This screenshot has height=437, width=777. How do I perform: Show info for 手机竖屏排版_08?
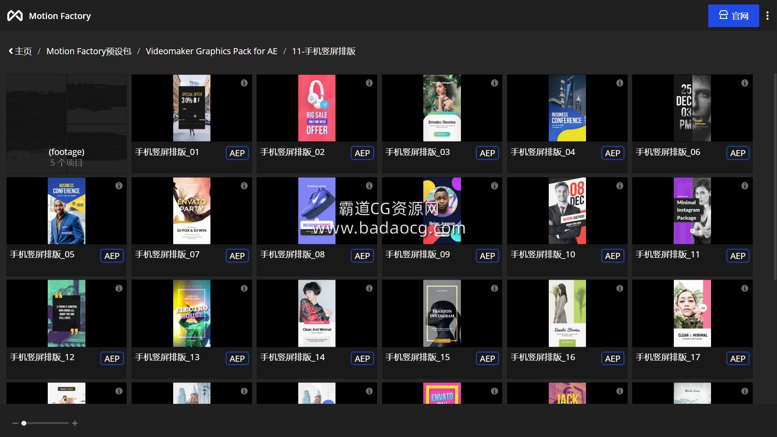click(x=369, y=186)
